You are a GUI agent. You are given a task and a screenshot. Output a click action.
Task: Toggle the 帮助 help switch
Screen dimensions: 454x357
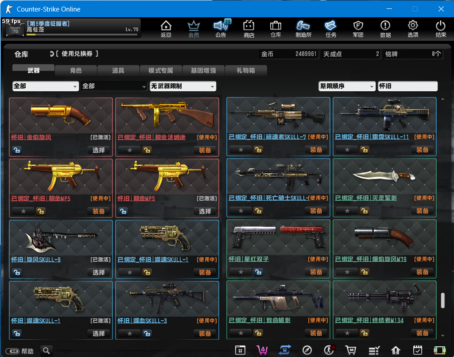(x=12, y=351)
